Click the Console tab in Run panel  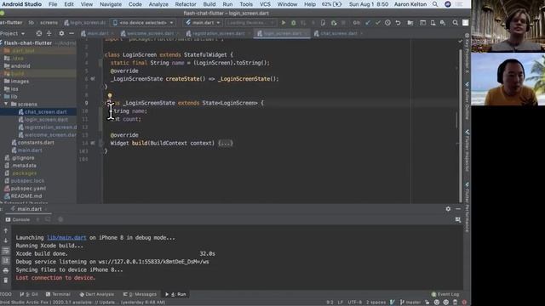[18, 219]
